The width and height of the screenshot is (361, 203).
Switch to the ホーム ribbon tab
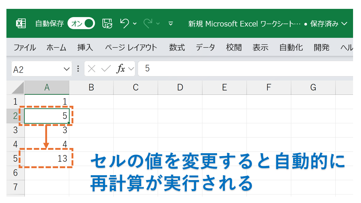pos(56,47)
